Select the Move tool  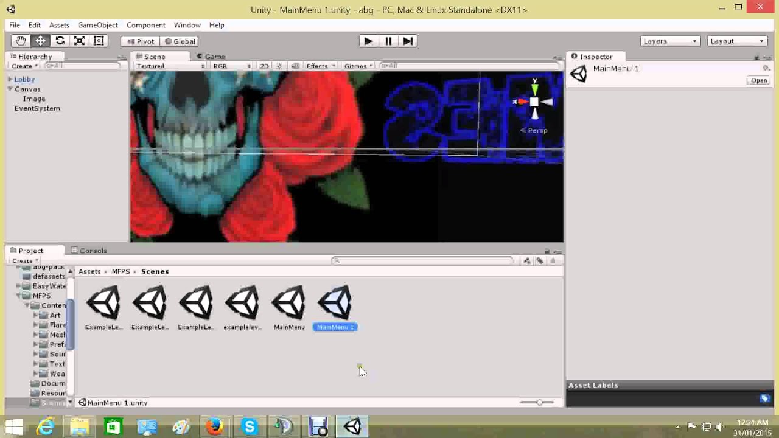(40, 41)
